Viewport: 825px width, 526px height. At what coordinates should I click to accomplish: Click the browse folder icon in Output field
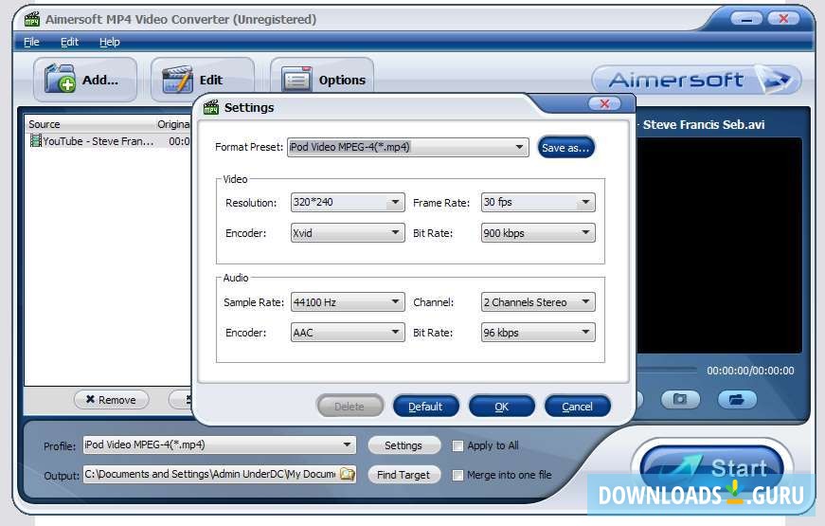point(347,474)
